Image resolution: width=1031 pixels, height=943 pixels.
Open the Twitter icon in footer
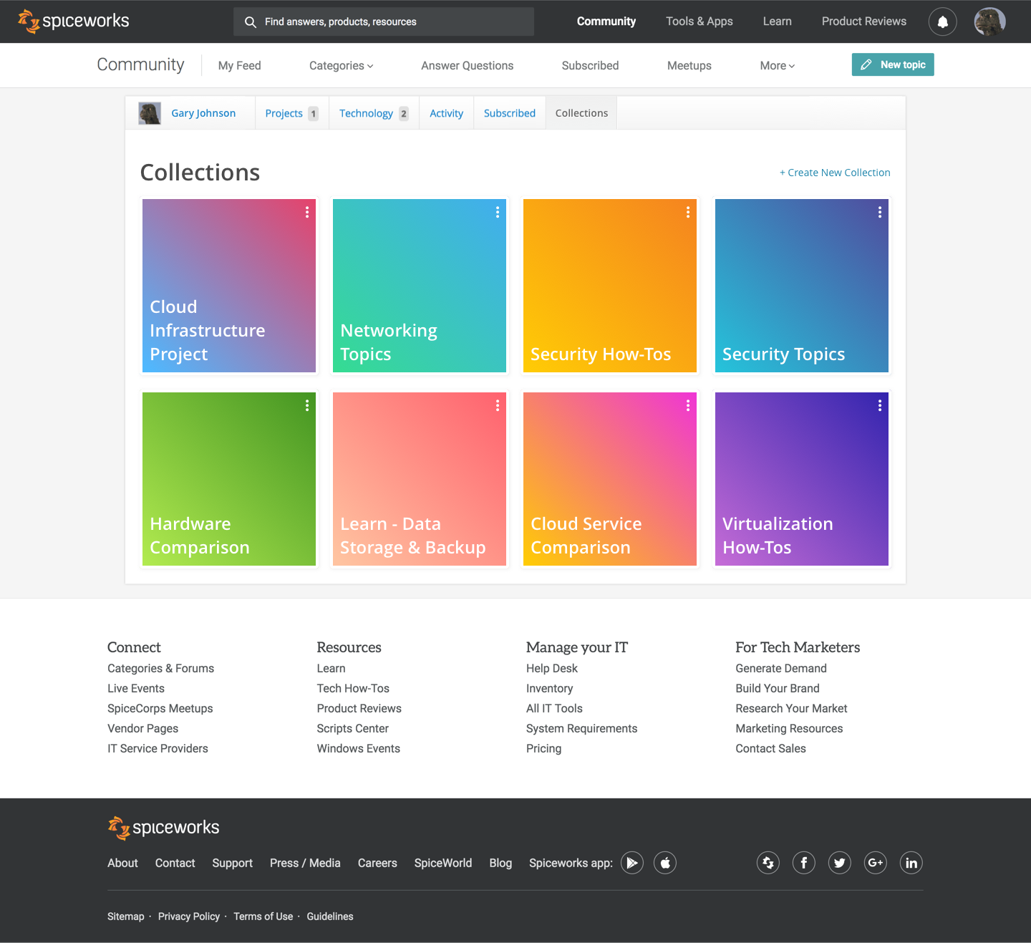pyautogui.click(x=840, y=863)
